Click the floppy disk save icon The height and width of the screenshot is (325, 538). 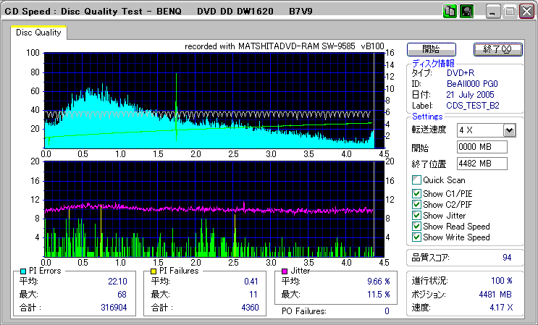click(467, 11)
